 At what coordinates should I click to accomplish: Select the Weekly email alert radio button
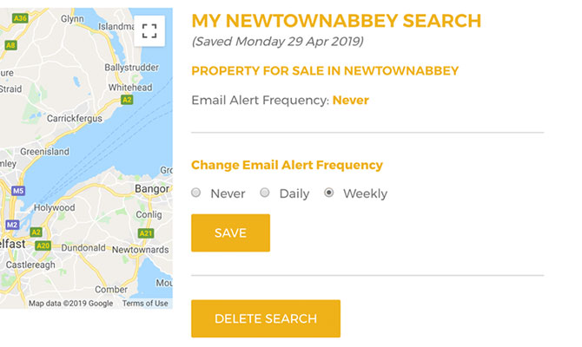pyautogui.click(x=329, y=193)
